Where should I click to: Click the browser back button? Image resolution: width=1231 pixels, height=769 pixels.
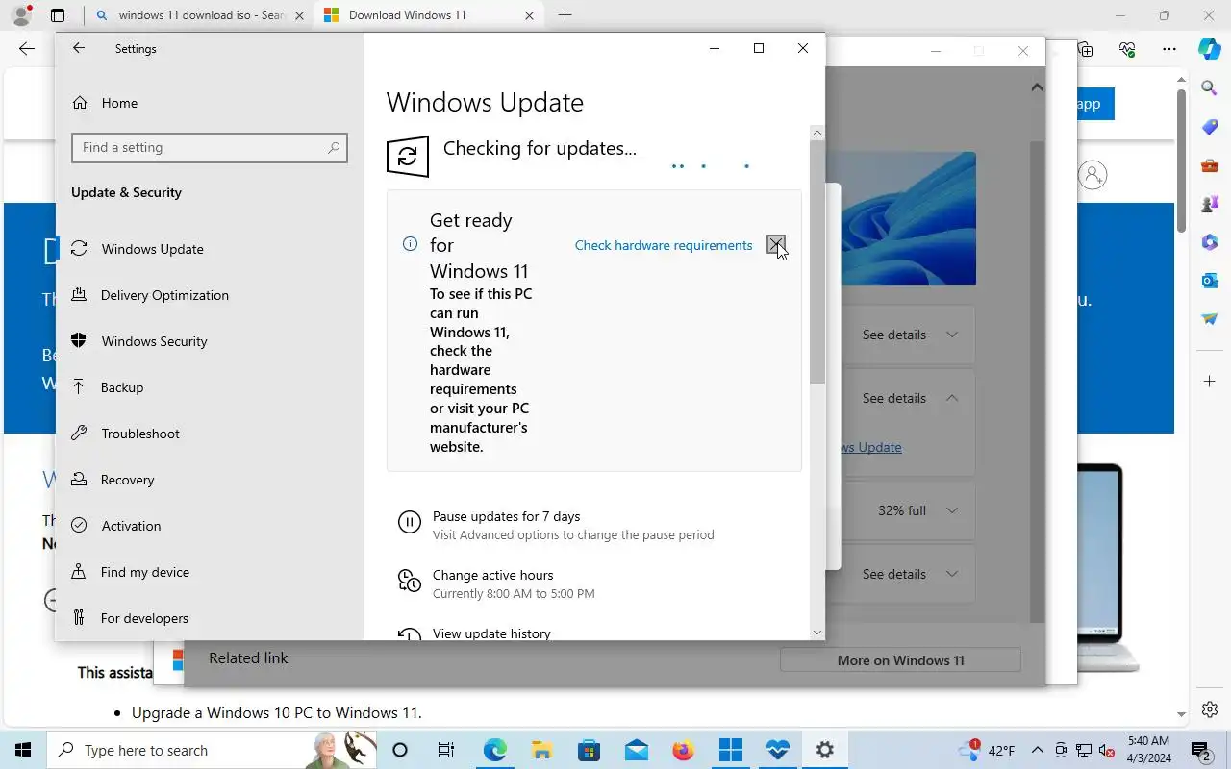point(27,49)
